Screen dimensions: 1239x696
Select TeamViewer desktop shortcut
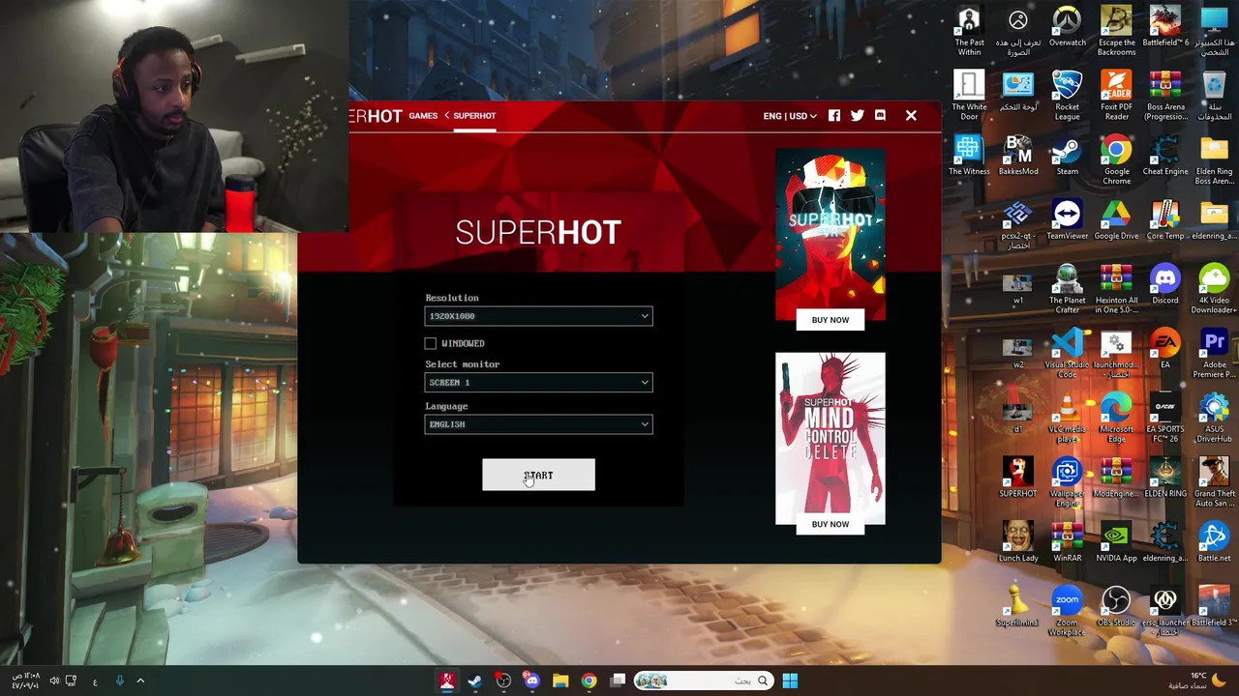1068,220
